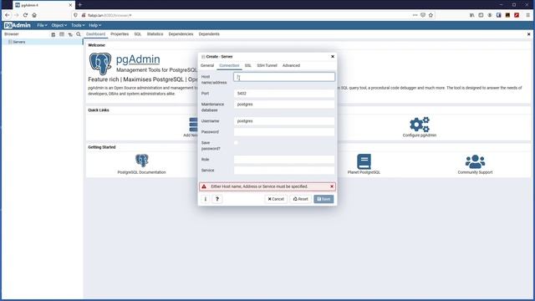The width and height of the screenshot is (535, 301).
Task: Bookmark this page with the star icon
Action: click(431, 15)
